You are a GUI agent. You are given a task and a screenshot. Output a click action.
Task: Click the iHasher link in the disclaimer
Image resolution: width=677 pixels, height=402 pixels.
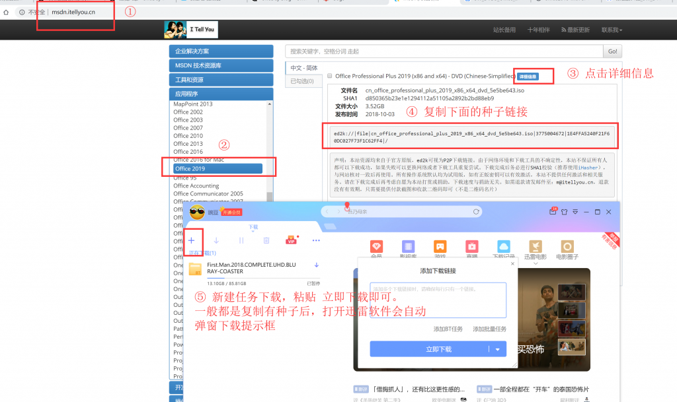coord(588,168)
